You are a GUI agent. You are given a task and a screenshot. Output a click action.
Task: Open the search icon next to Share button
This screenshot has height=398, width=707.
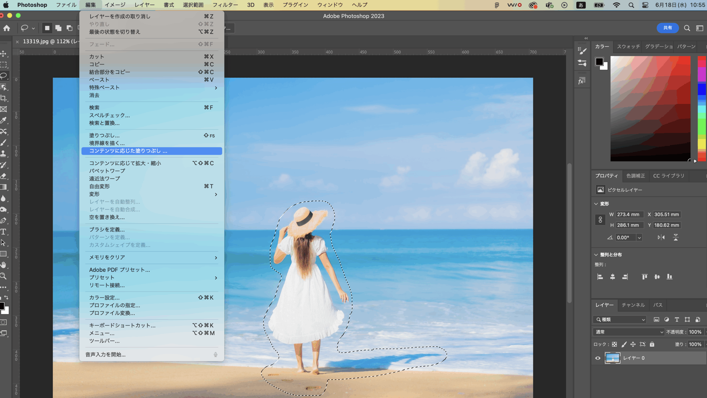pyautogui.click(x=687, y=28)
